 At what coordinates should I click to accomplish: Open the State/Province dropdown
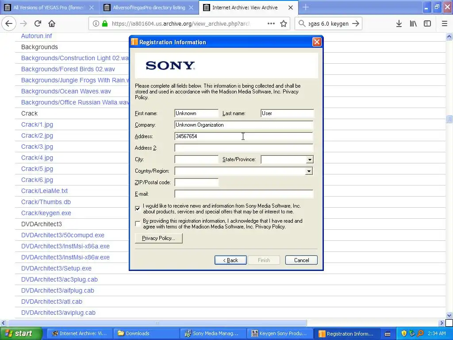coord(310,159)
